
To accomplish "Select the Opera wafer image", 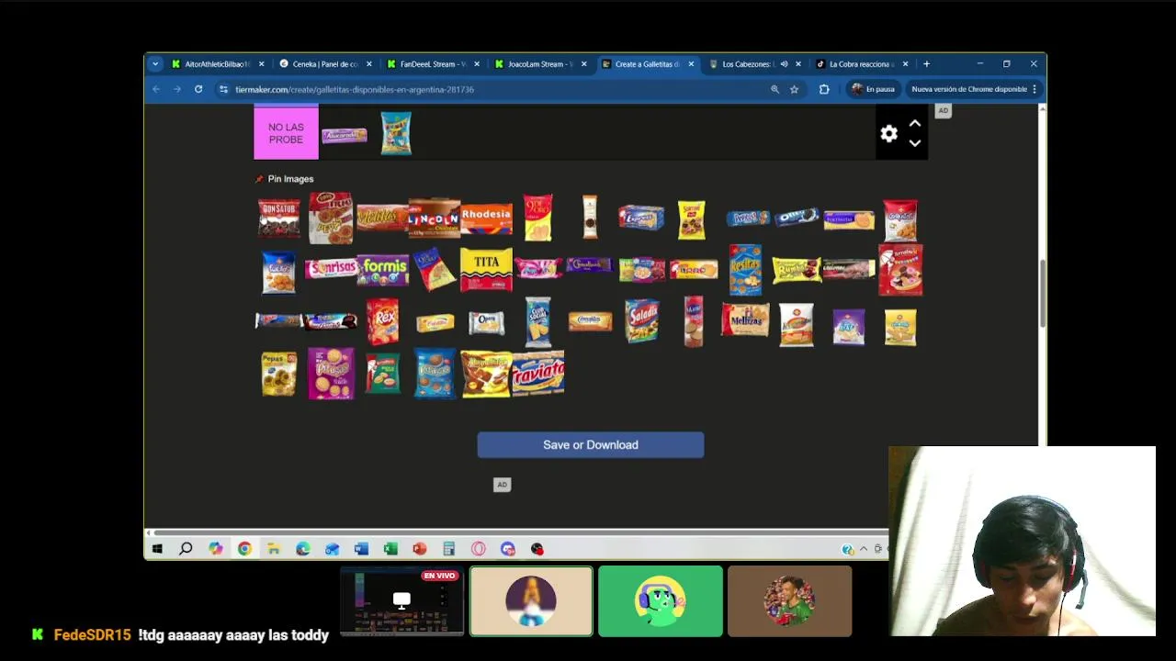I will [x=486, y=322].
